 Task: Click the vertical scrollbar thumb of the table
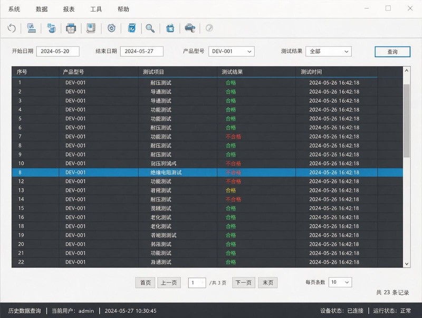pyautogui.click(x=406, y=121)
